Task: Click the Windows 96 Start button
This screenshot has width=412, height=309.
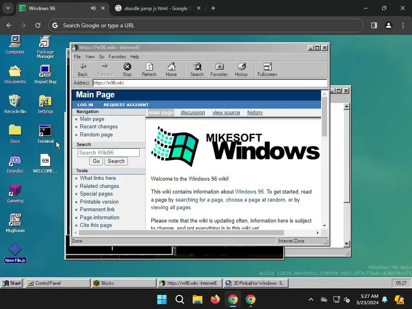Action: (x=12, y=283)
